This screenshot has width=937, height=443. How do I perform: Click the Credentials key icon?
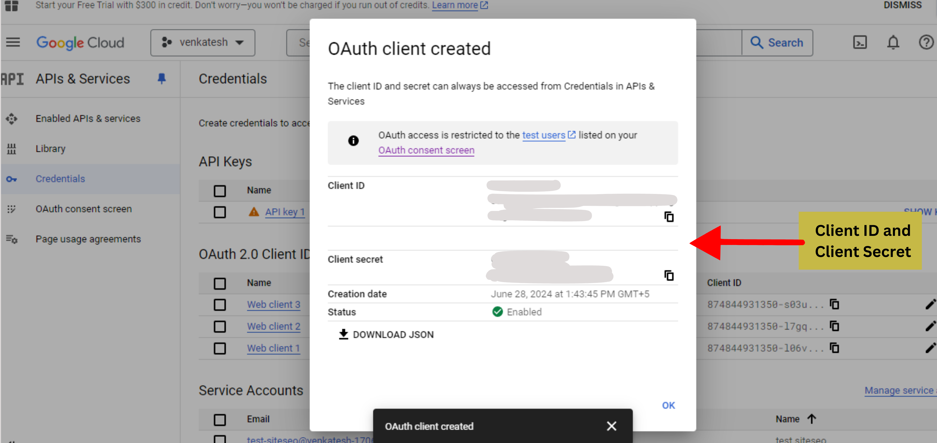[12, 179]
